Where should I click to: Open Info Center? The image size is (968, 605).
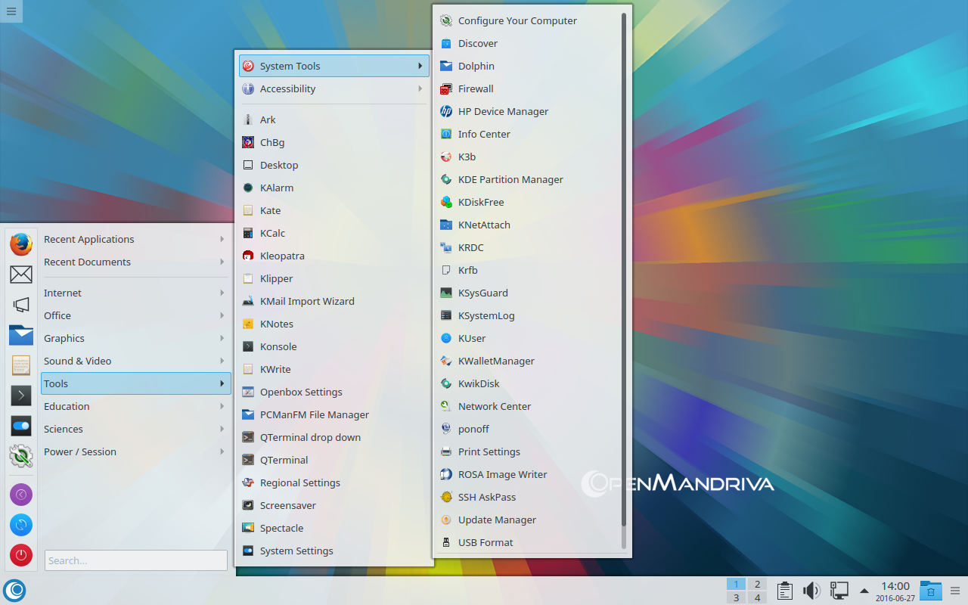click(x=529, y=134)
